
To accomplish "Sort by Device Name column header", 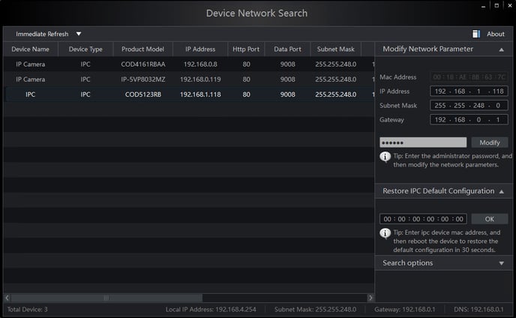I will click(x=30, y=49).
